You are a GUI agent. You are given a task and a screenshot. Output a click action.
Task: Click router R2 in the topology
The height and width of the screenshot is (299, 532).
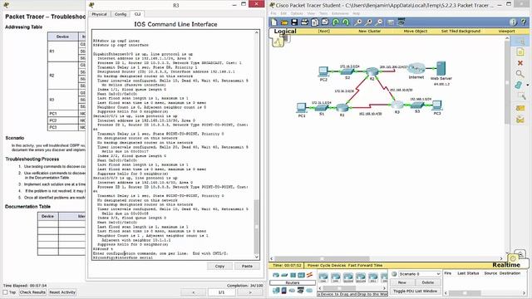click(x=372, y=72)
